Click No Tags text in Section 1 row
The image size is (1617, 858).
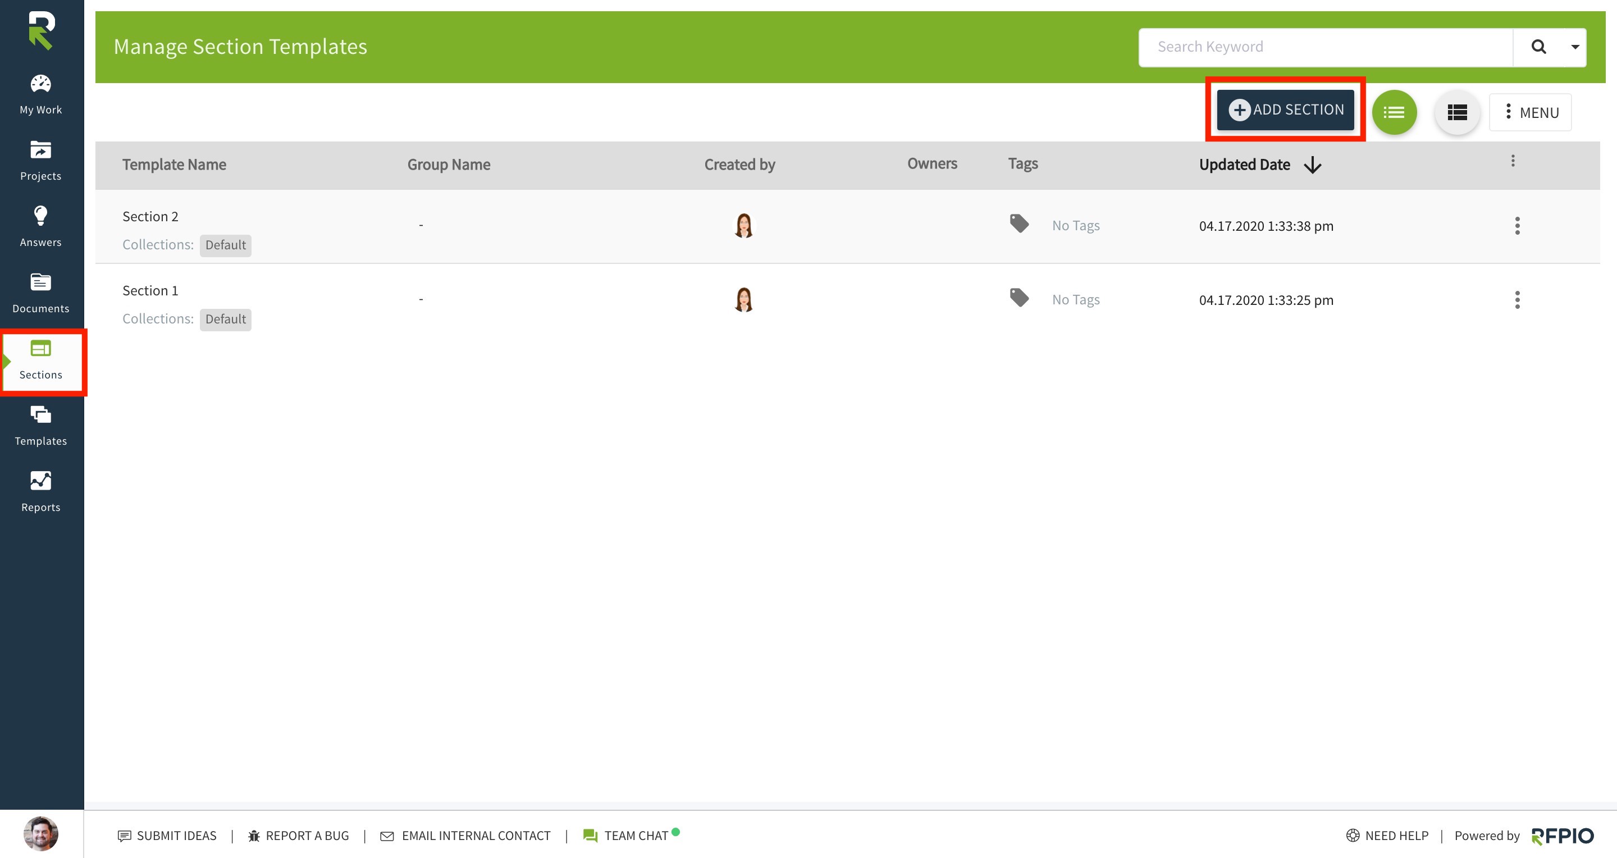click(x=1076, y=299)
